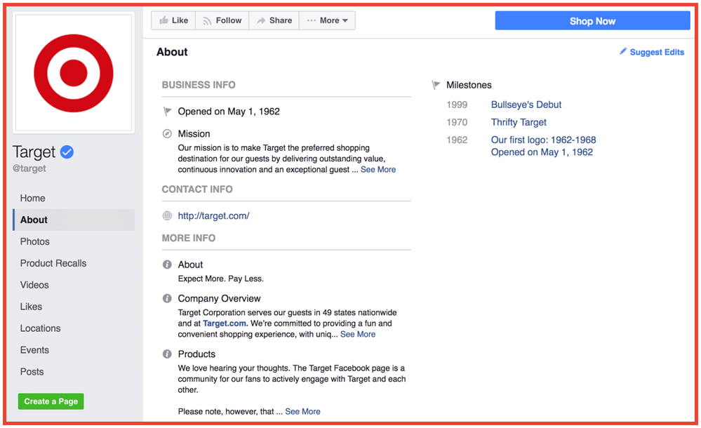The image size is (701, 428).
Task: Click the pencil icon beside Suggest Edits
Action: [x=623, y=51]
